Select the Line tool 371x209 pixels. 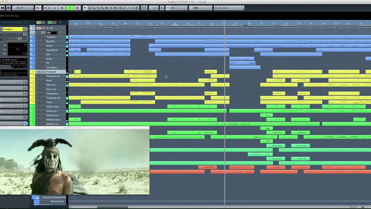(128, 8)
